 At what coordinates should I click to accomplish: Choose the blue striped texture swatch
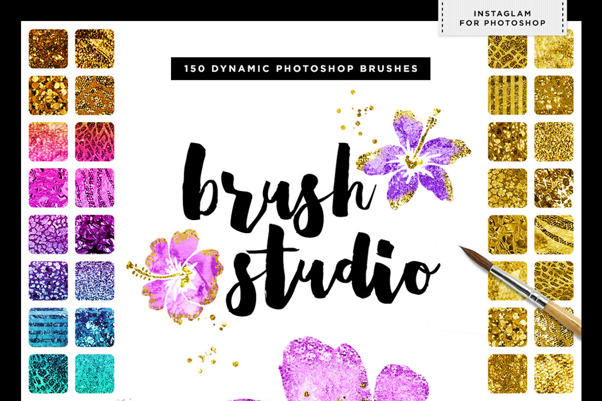(x=48, y=327)
